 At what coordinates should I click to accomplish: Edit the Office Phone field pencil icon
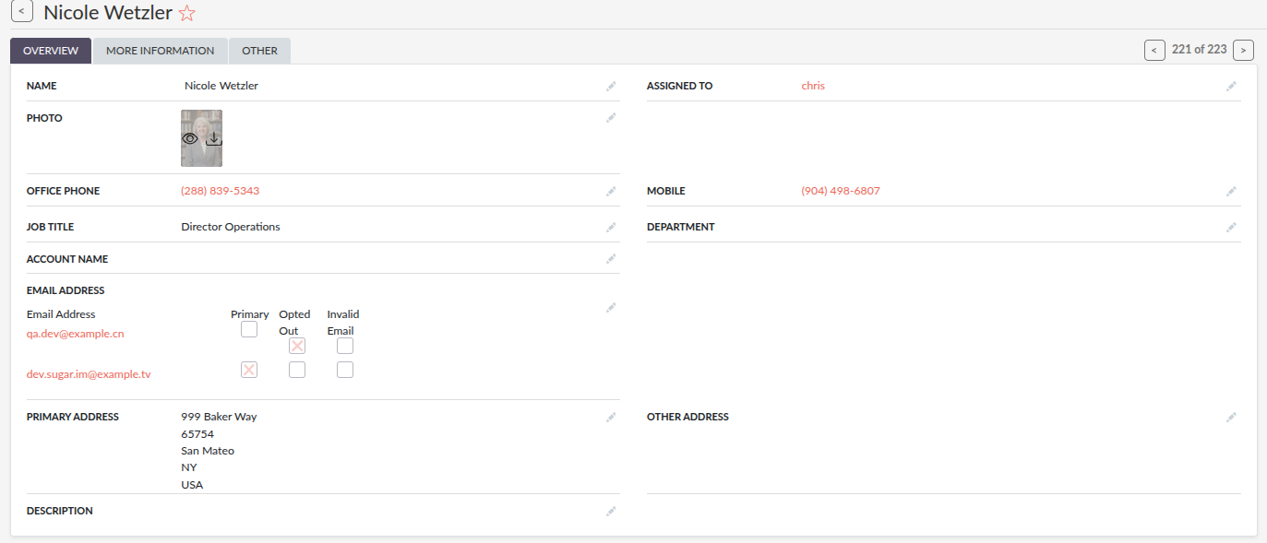coord(611,191)
